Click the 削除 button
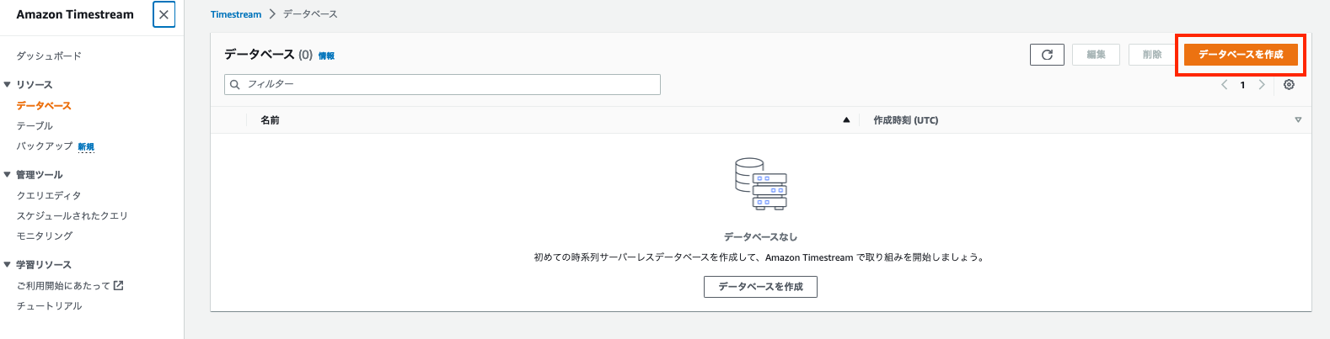The height and width of the screenshot is (339, 1330). [1152, 55]
